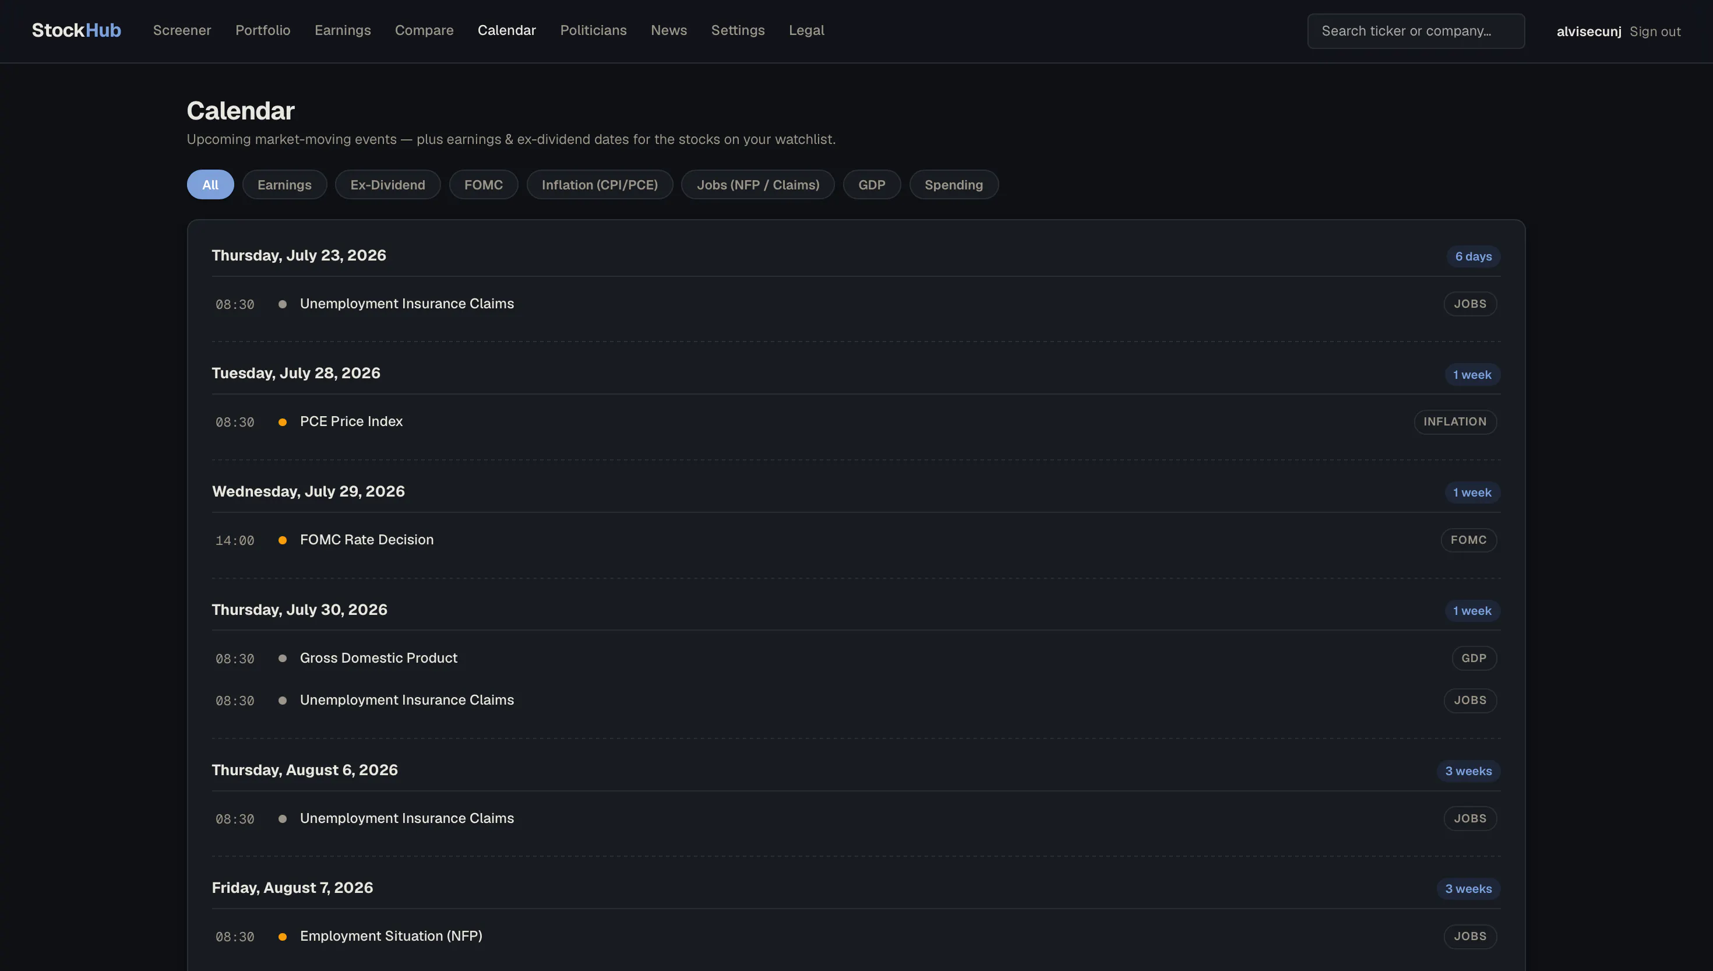1713x971 pixels.
Task: Click the INFLATION tag
Action: click(1455, 422)
